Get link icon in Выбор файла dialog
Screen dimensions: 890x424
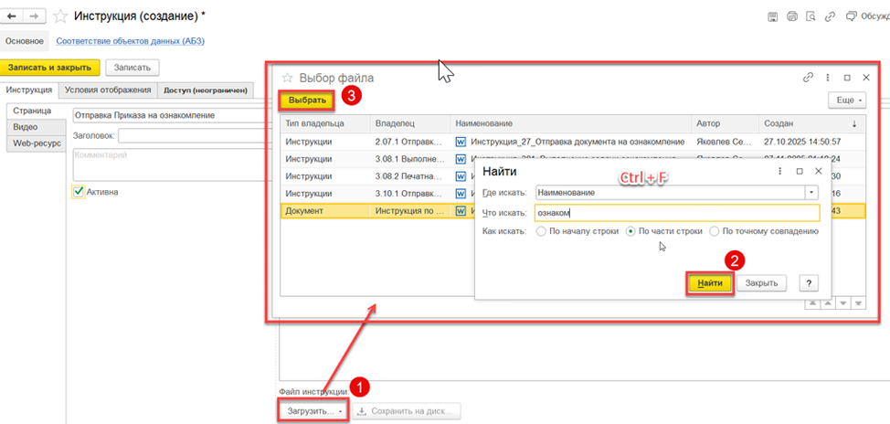click(x=809, y=78)
